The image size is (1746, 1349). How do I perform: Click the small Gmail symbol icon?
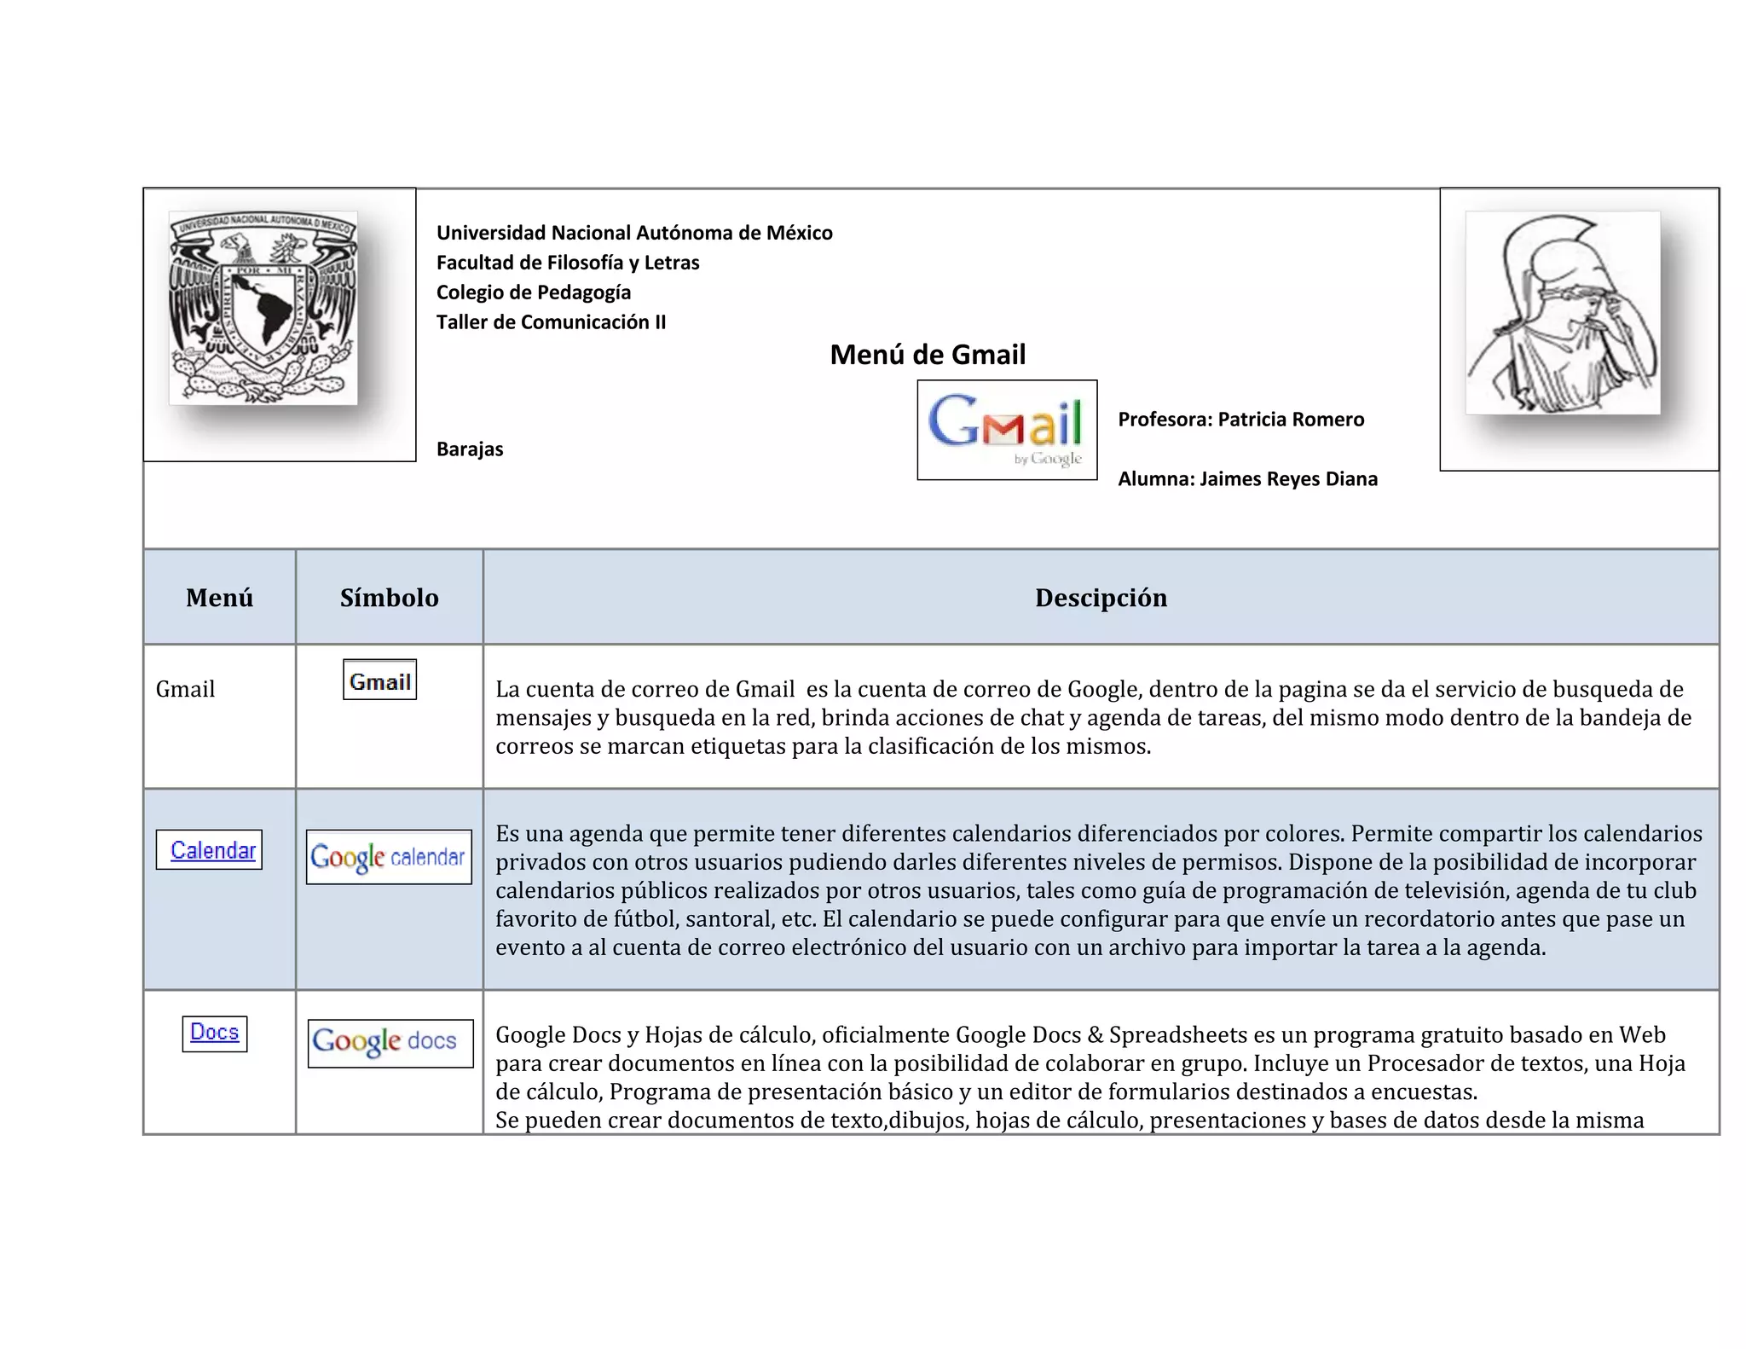[379, 680]
